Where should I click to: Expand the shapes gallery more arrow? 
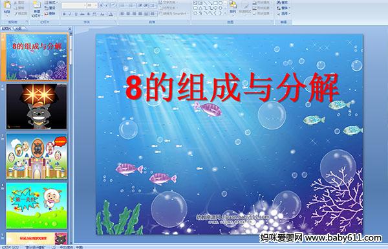(x=225, y=13)
